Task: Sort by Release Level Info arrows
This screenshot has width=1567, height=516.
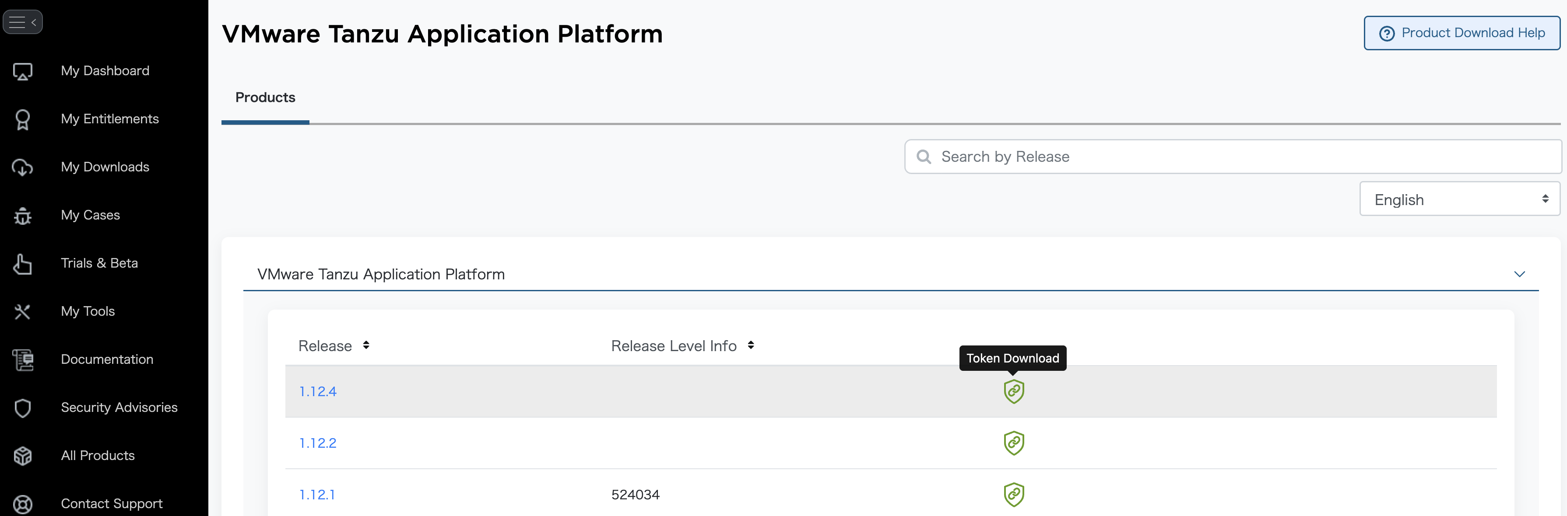Action: click(751, 345)
